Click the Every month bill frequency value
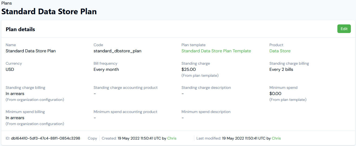356x146 pixels. tap(106, 70)
